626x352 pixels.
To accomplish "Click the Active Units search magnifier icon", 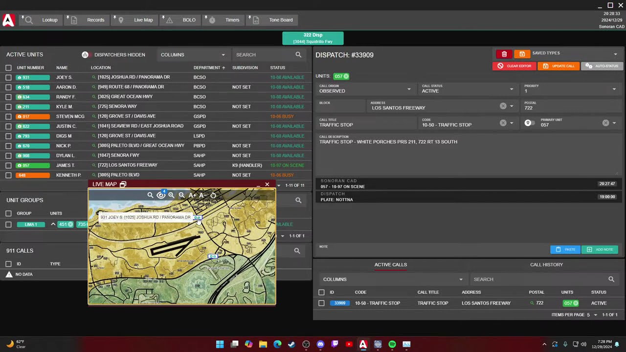I will click(298, 55).
